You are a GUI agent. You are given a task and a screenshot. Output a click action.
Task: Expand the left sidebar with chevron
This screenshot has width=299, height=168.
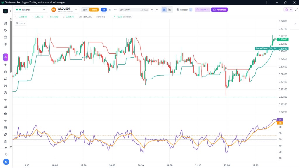[11, 11]
